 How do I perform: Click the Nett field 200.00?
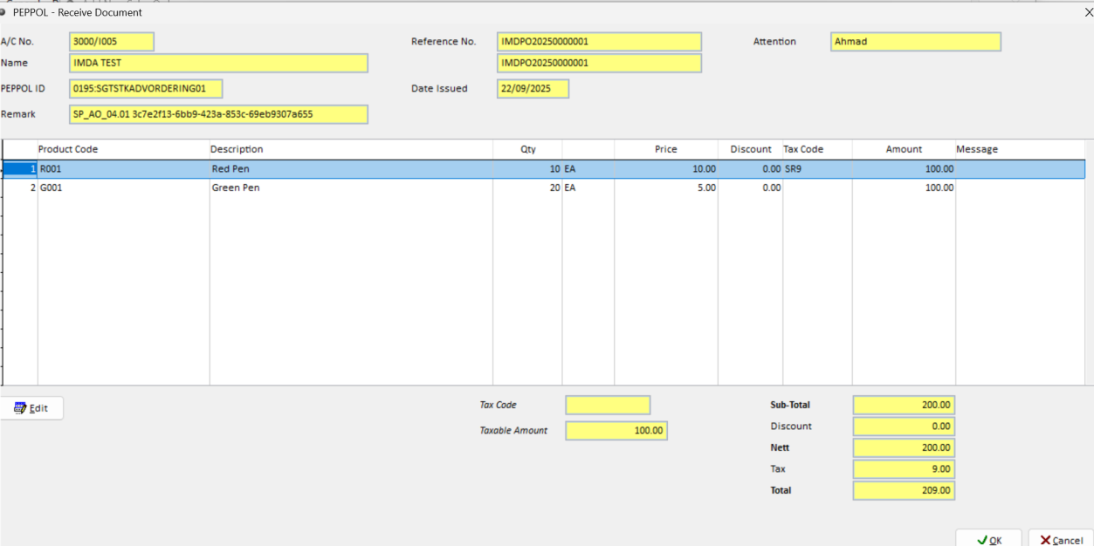(904, 447)
